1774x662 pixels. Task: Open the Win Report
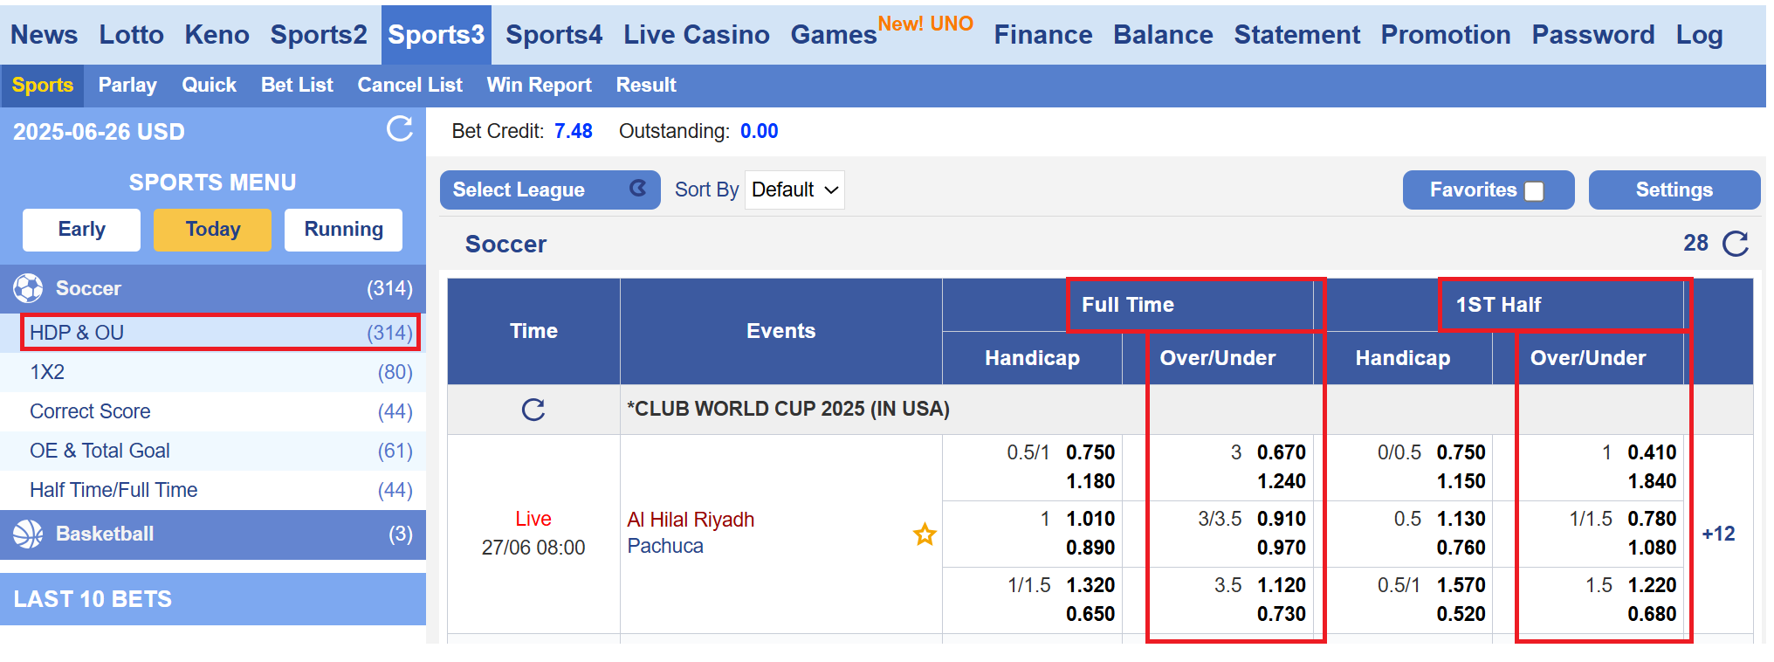point(540,86)
